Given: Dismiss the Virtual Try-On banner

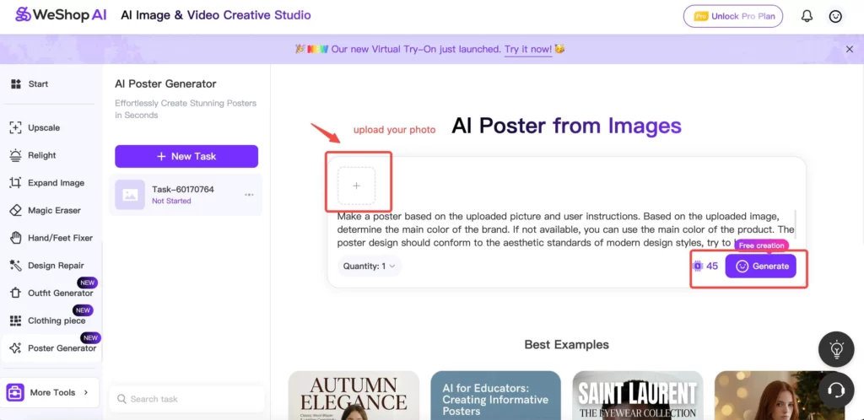Looking at the screenshot, I should pyautogui.click(x=849, y=50).
